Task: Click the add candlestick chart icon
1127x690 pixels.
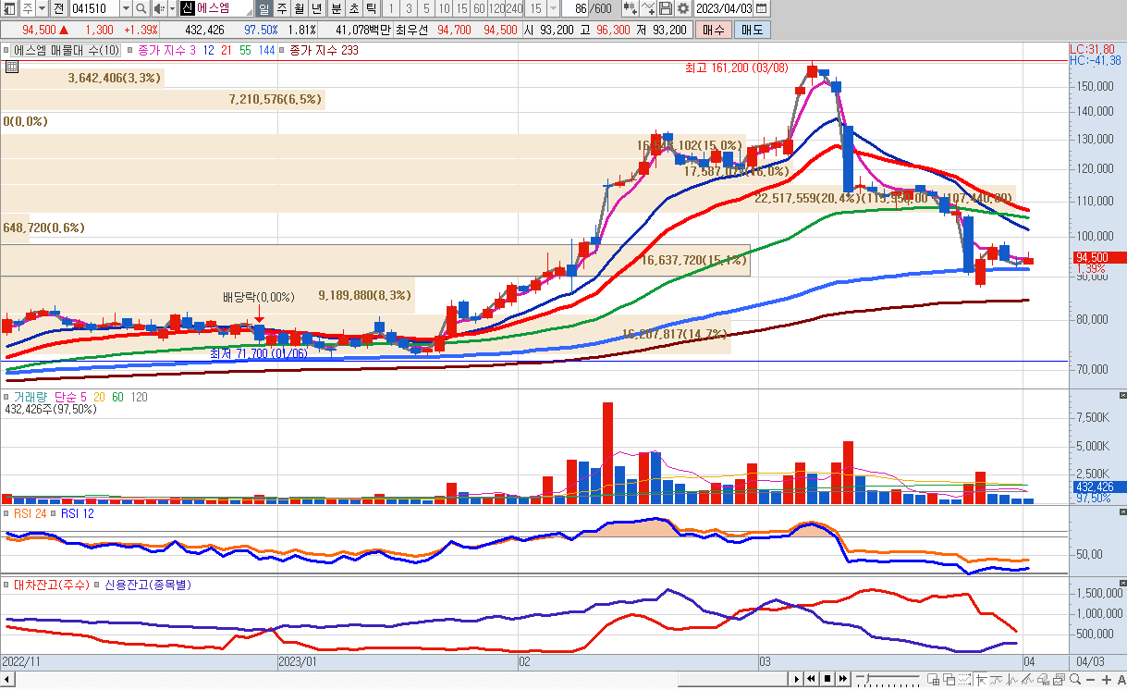Action: point(631,8)
